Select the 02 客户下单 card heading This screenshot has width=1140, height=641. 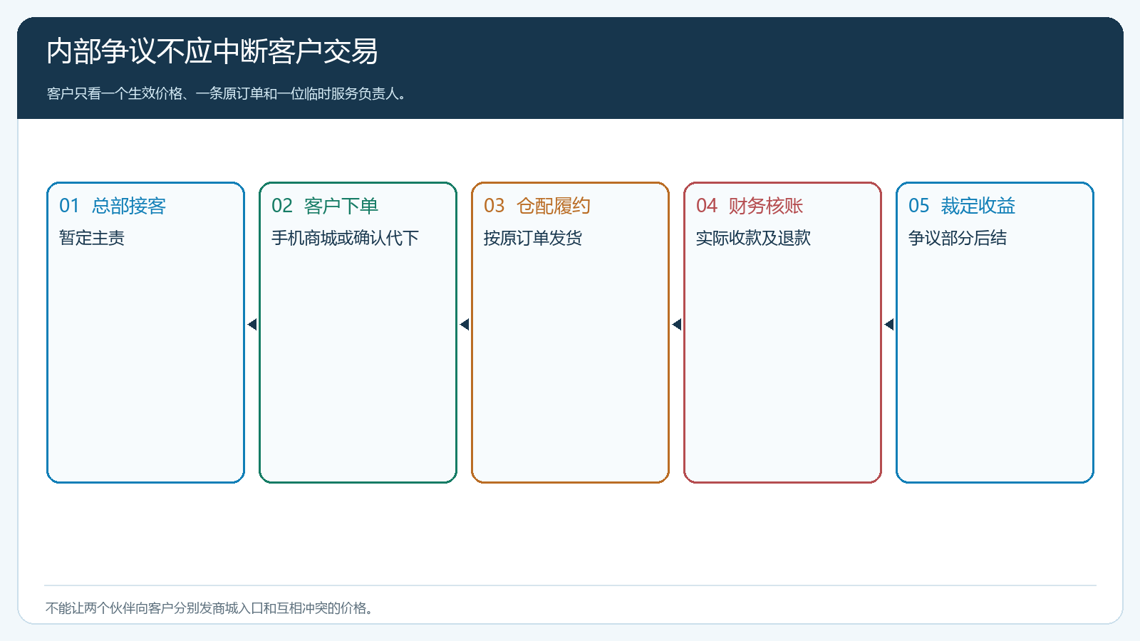325,206
